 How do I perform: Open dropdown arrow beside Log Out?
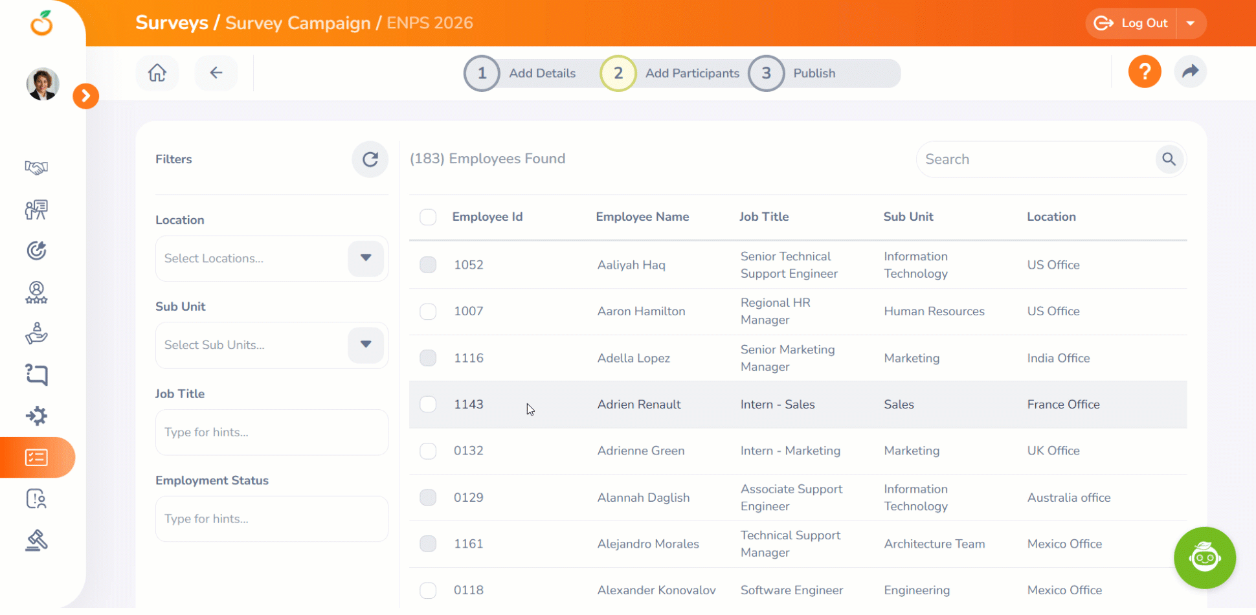[1191, 23]
